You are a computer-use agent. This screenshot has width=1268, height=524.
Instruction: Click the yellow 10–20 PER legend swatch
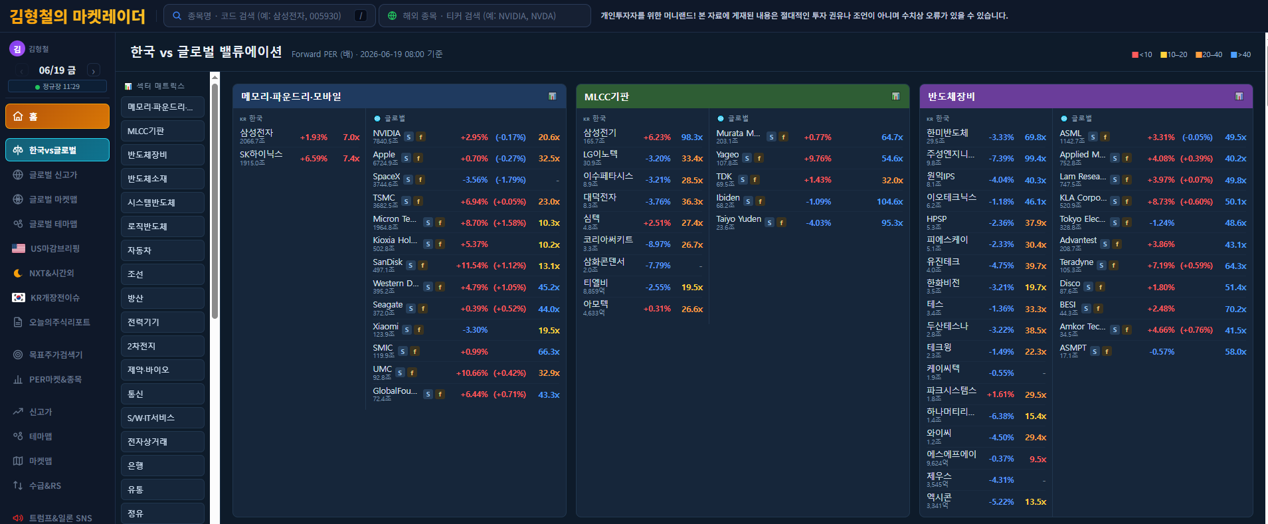[x=1164, y=54]
